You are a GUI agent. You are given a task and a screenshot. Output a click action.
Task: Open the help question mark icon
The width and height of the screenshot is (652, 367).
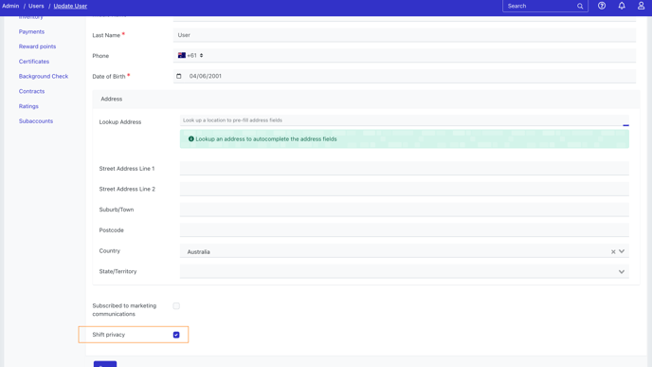[x=602, y=6]
